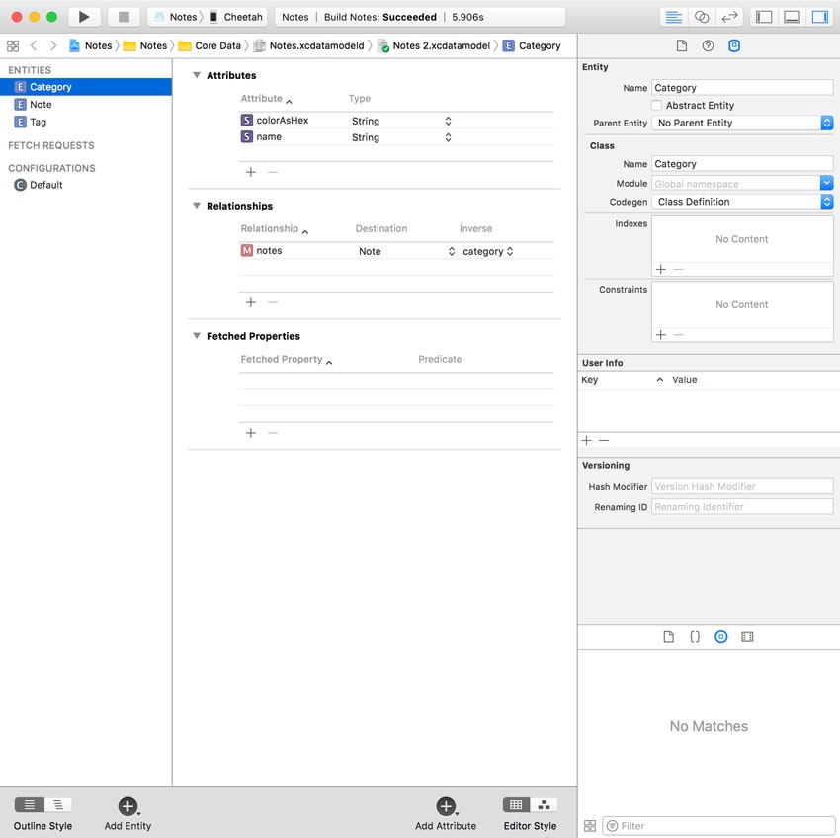Open related items grid menu

tap(13, 45)
